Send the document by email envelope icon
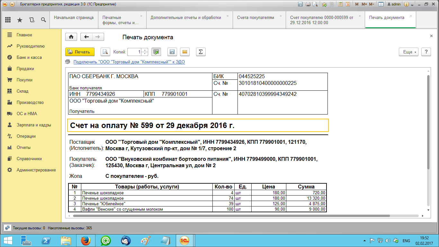 click(x=185, y=52)
